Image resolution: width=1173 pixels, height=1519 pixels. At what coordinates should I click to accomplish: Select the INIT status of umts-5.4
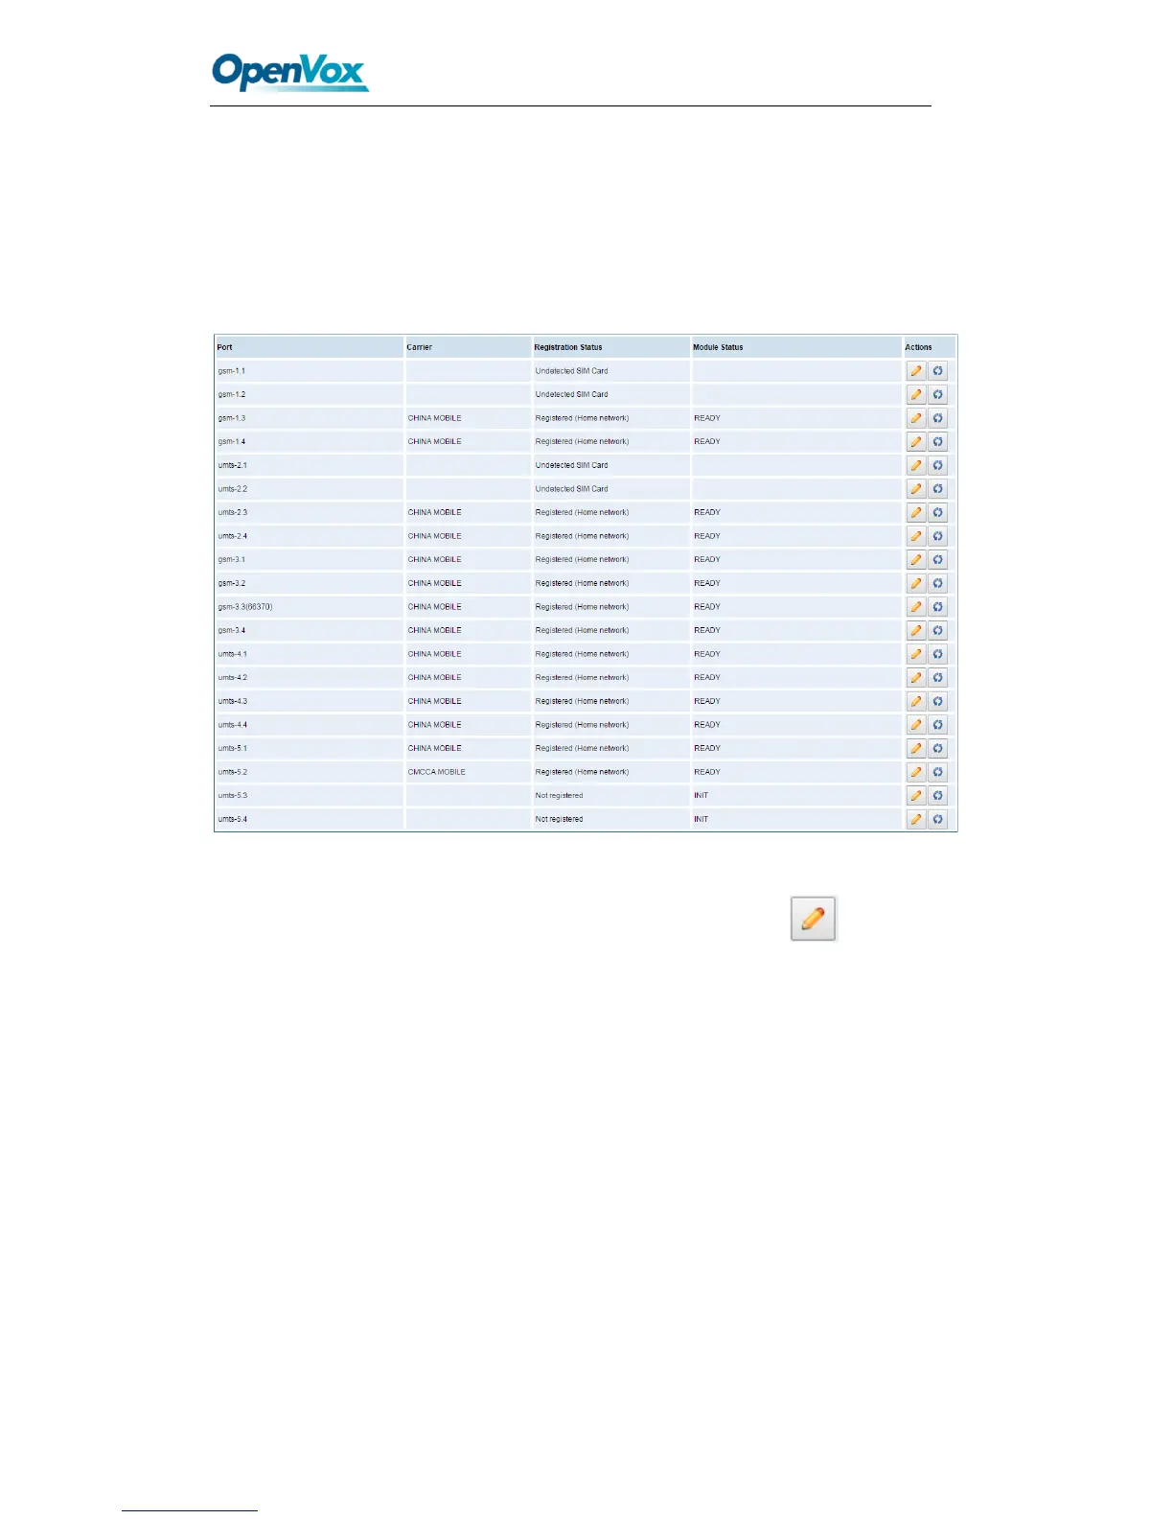pyautogui.click(x=701, y=819)
